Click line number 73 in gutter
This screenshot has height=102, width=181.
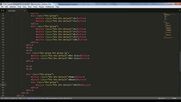[3, 53]
